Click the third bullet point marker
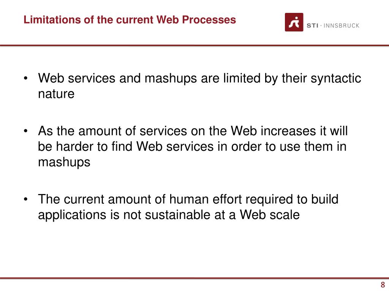389x291 pixels. [25, 199]
